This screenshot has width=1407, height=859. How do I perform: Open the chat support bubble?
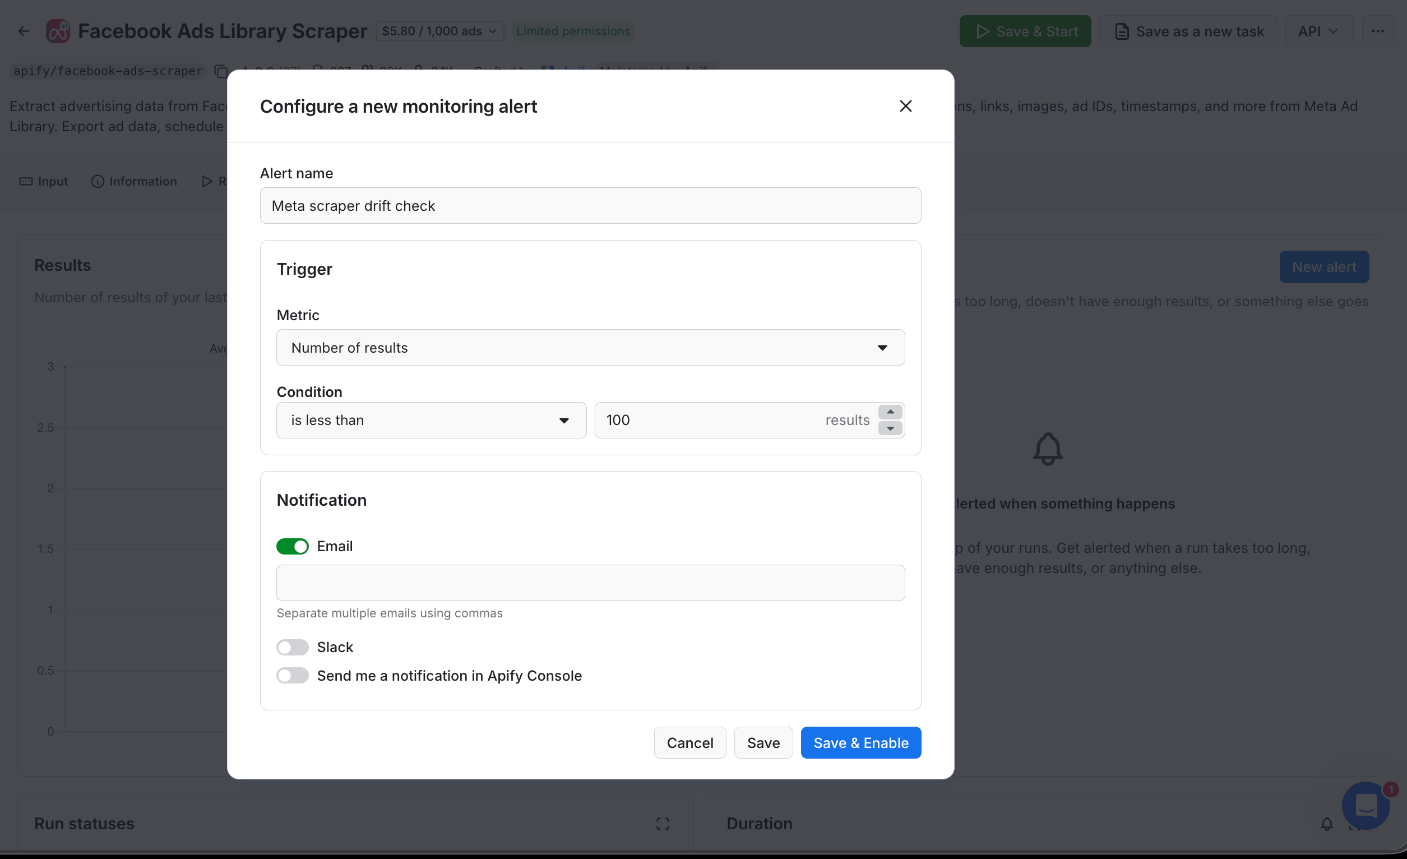(x=1366, y=805)
